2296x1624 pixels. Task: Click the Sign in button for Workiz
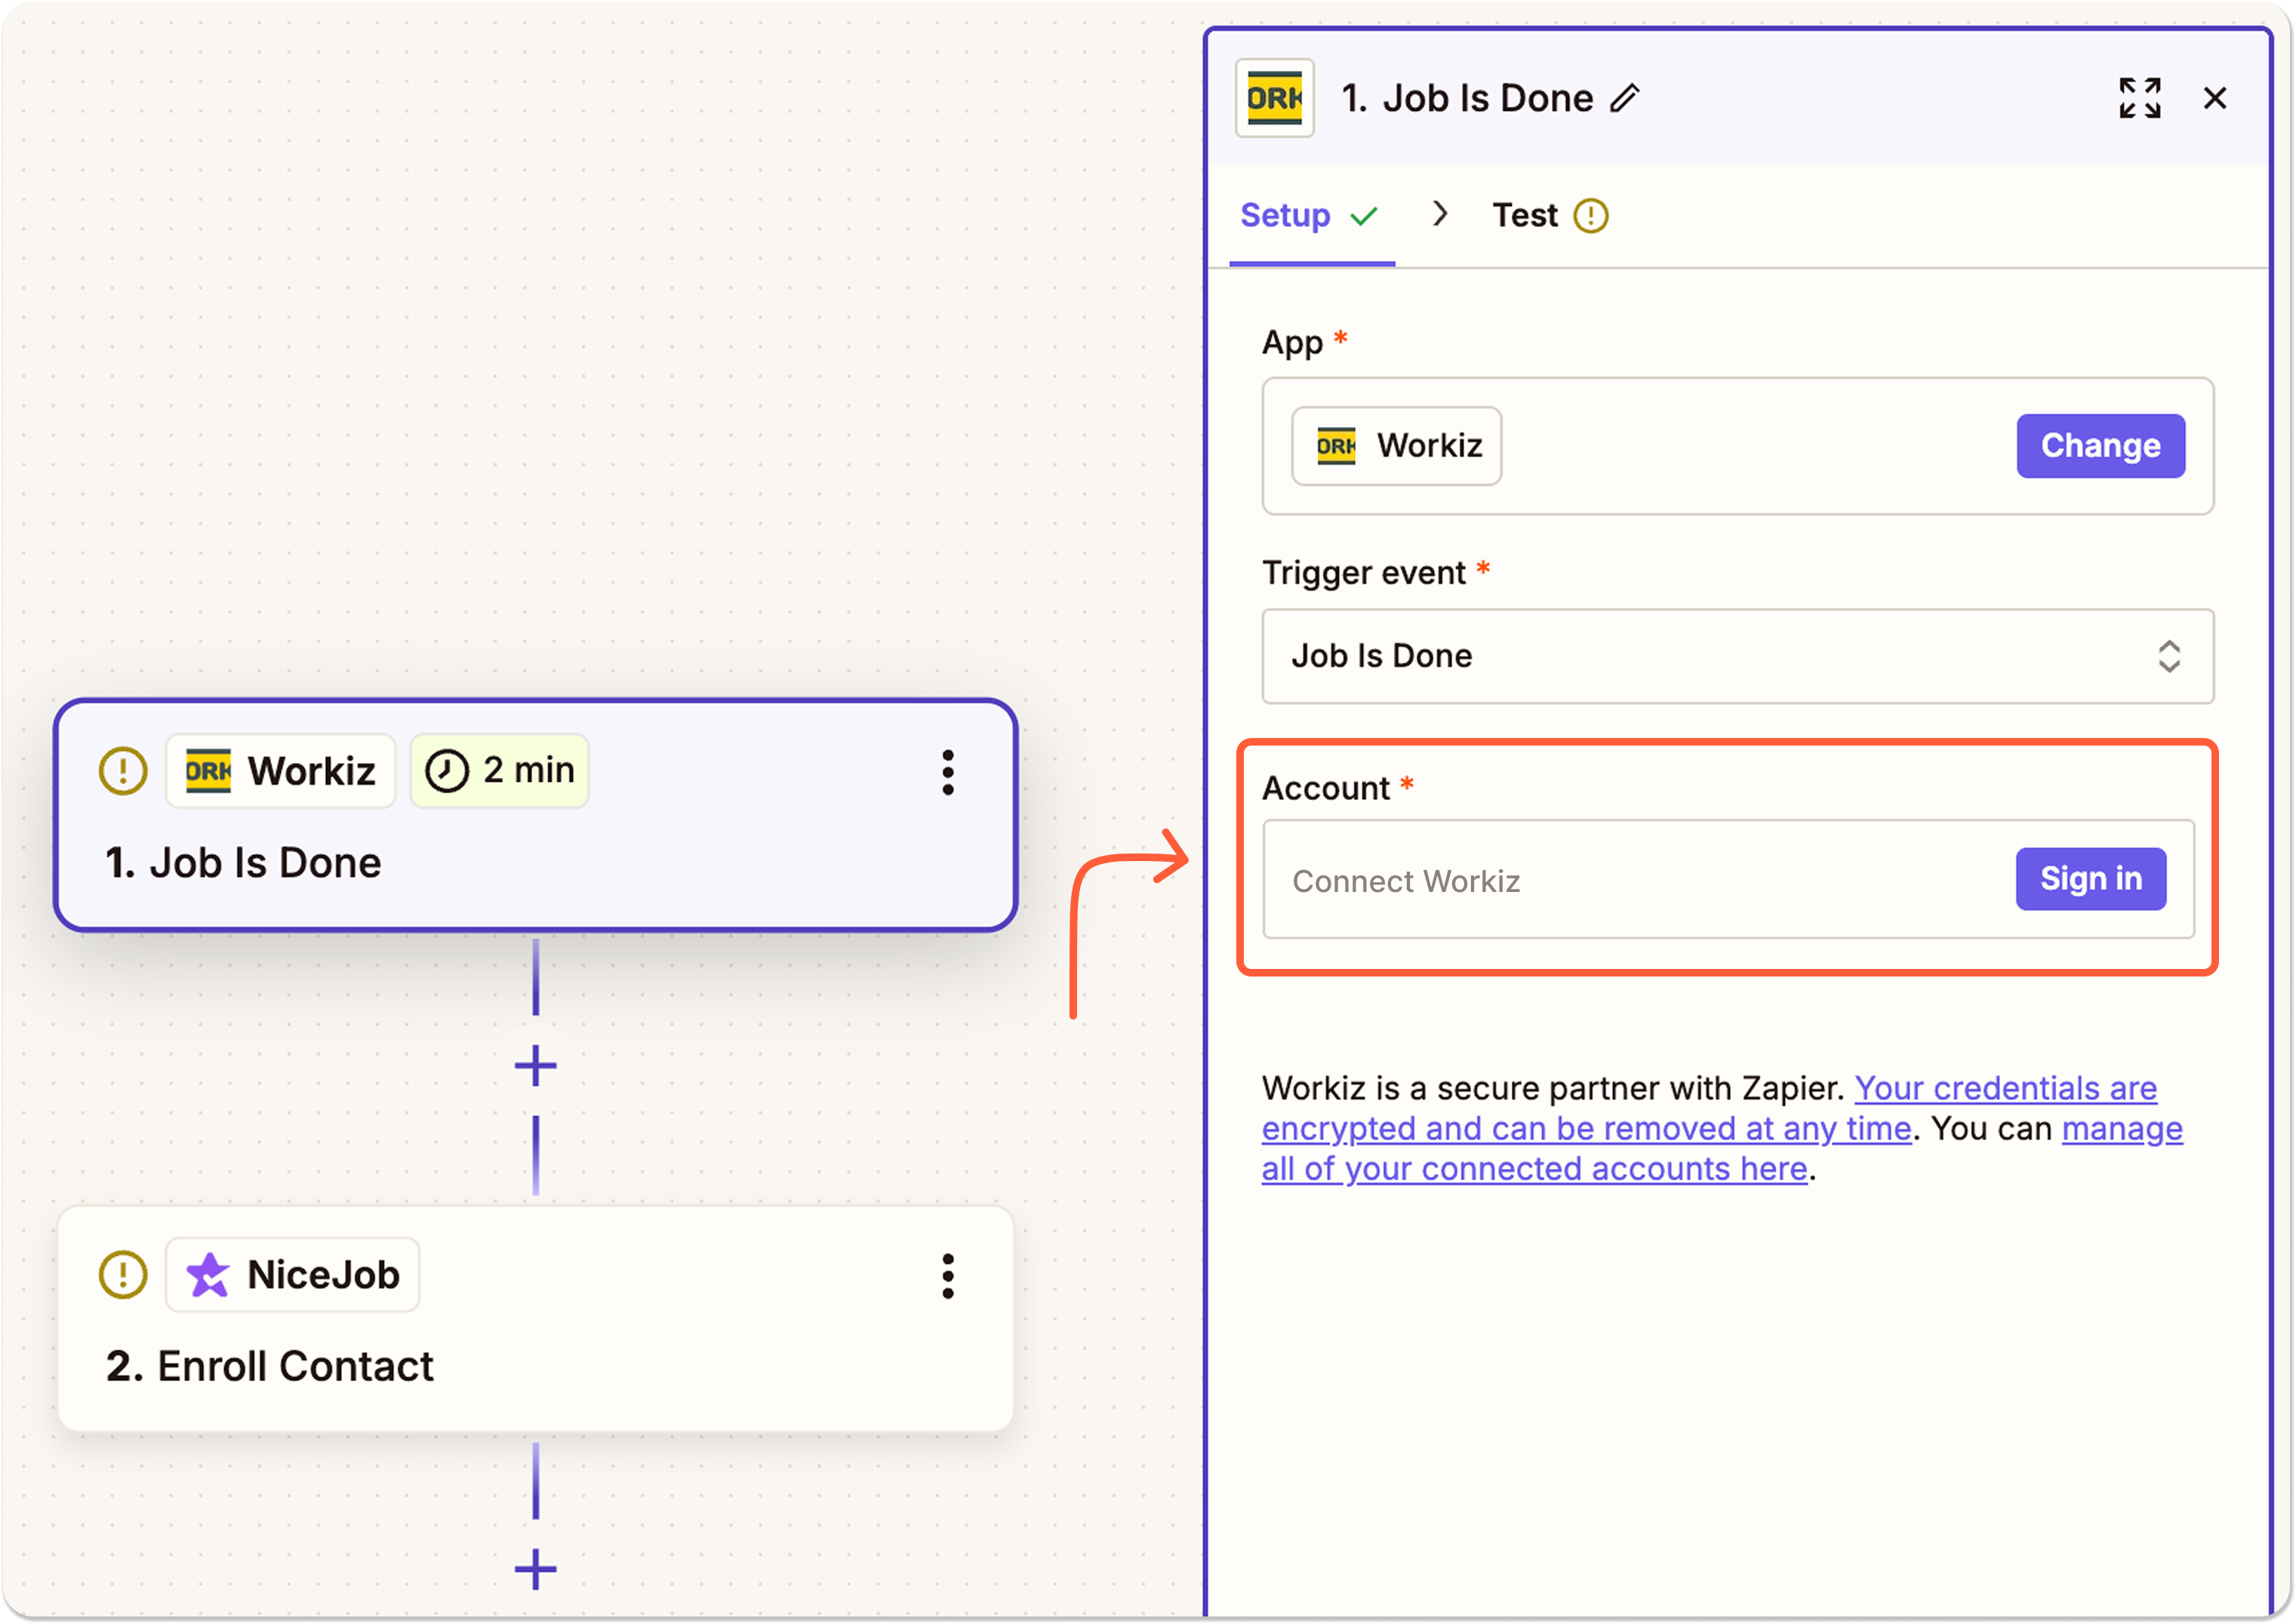click(2090, 879)
